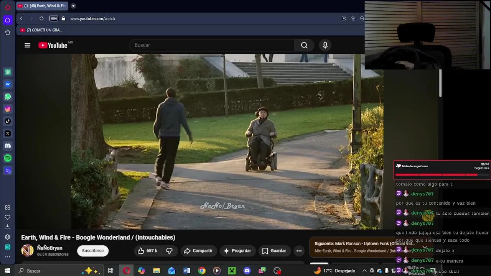Click the YouTube Buscar search field

point(212,45)
